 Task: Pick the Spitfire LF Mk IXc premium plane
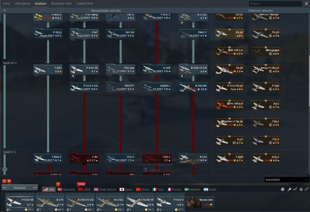coord(229,122)
